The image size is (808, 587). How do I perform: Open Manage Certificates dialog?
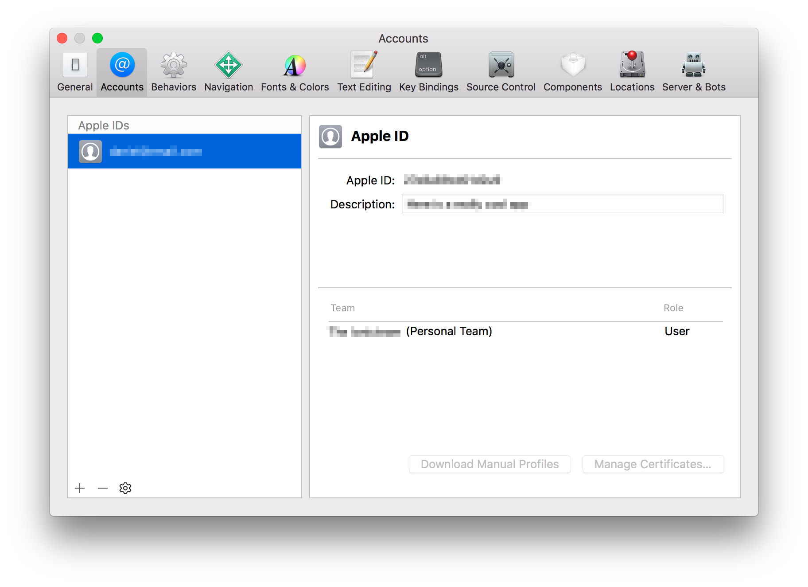653,464
